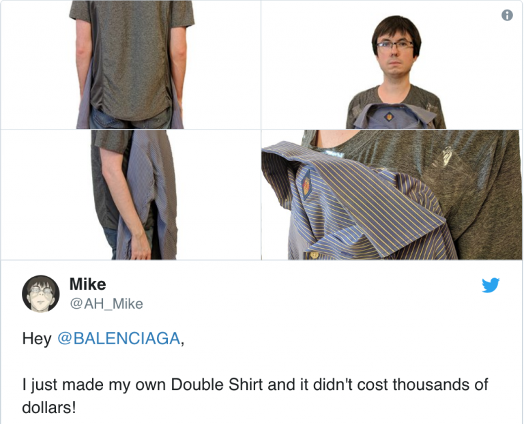Click the Twitter bird logo
524x424 pixels.
pyautogui.click(x=491, y=285)
